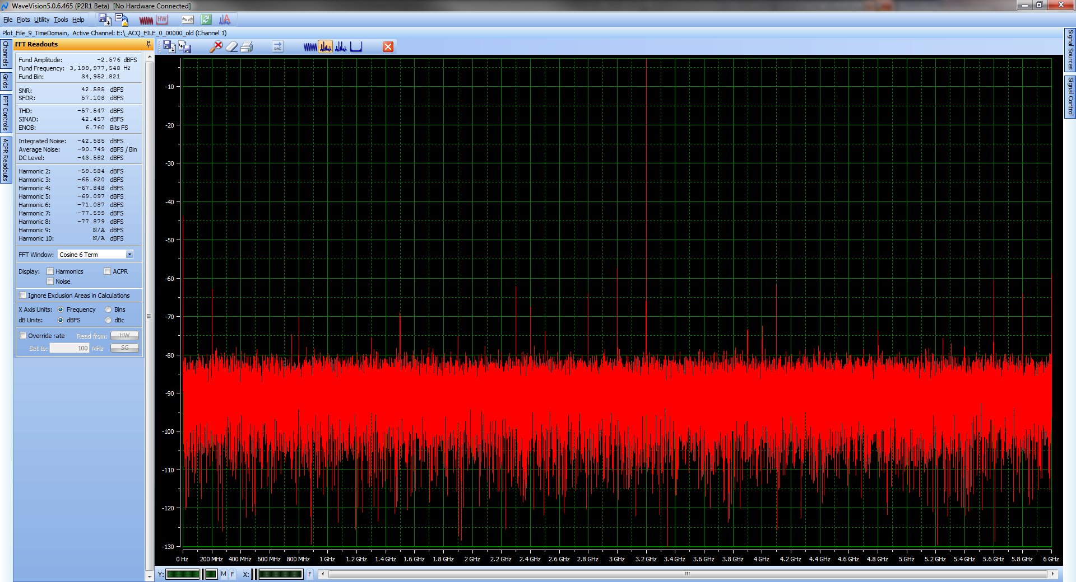Image resolution: width=1076 pixels, height=582 pixels.
Task: Click the spectrum annotation 'A' icon
Action: pos(225,20)
